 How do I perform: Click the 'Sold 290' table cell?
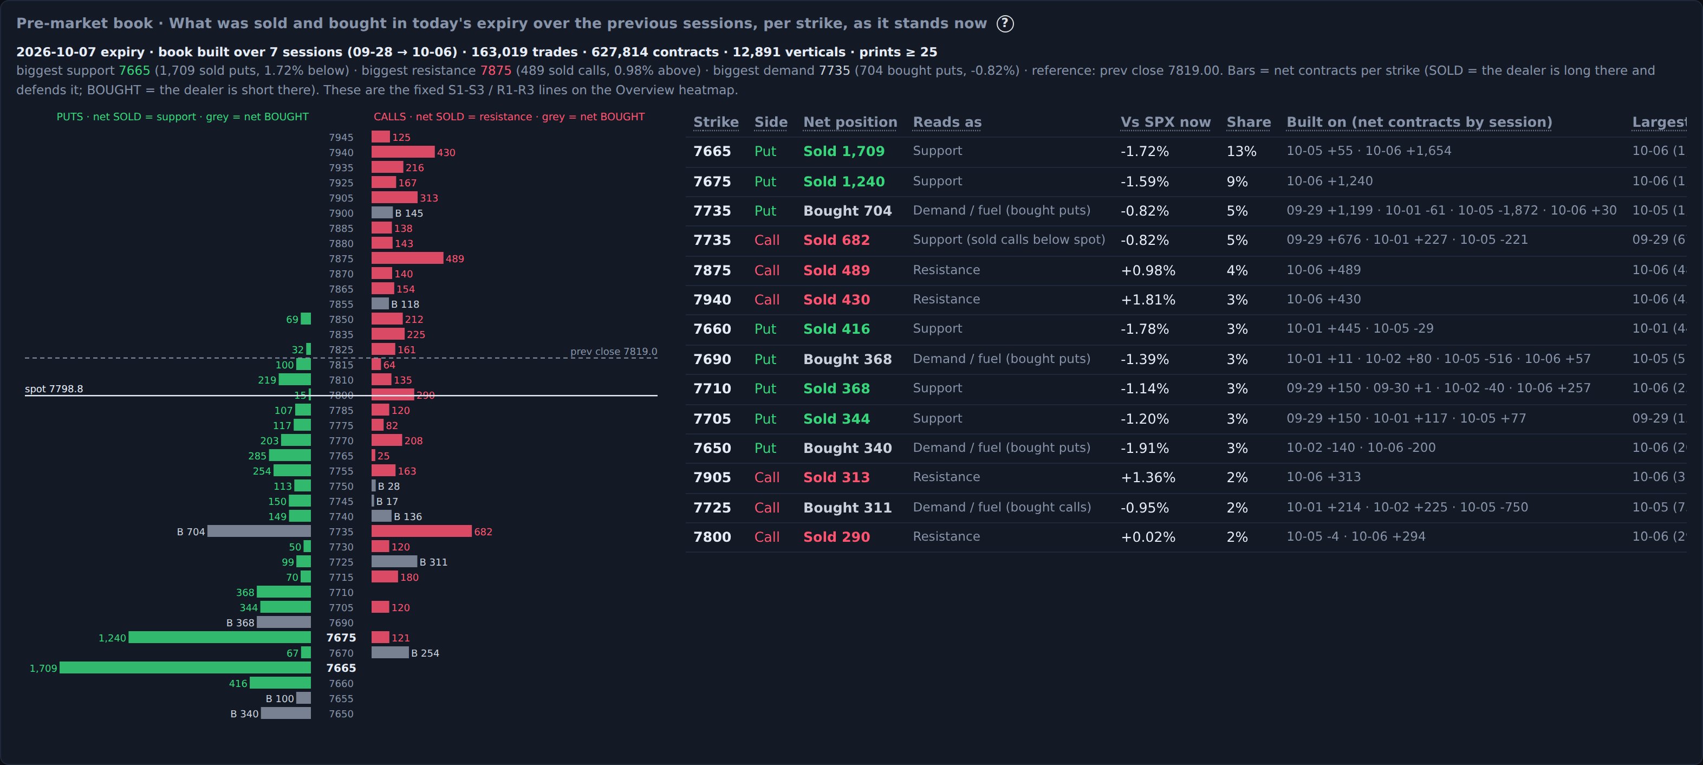pos(836,537)
